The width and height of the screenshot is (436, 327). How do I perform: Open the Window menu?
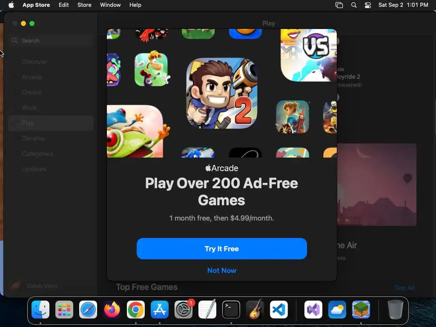point(110,5)
